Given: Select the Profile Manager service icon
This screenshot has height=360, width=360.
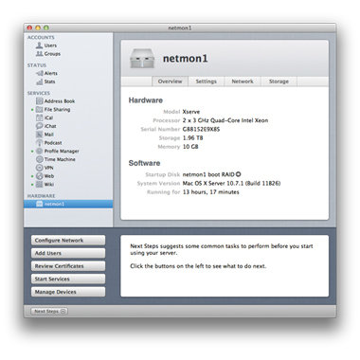Looking at the screenshot, I should pos(39,151).
